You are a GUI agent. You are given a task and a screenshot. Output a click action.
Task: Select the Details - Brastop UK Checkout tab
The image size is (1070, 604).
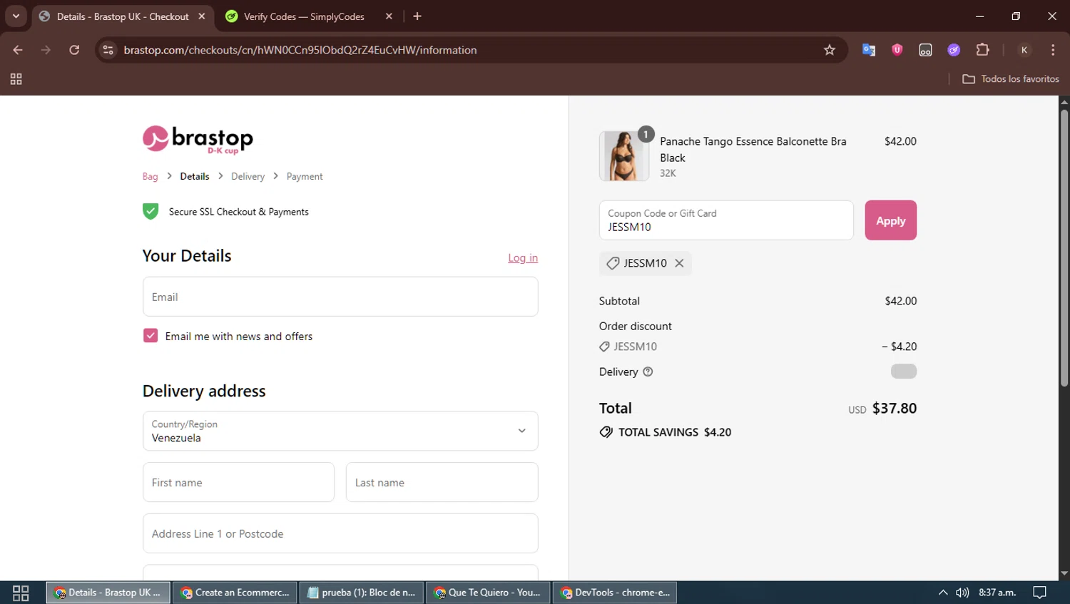coord(123,16)
